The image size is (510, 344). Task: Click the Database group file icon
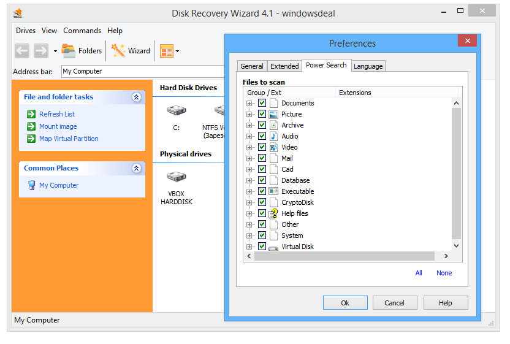click(x=273, y=180)
